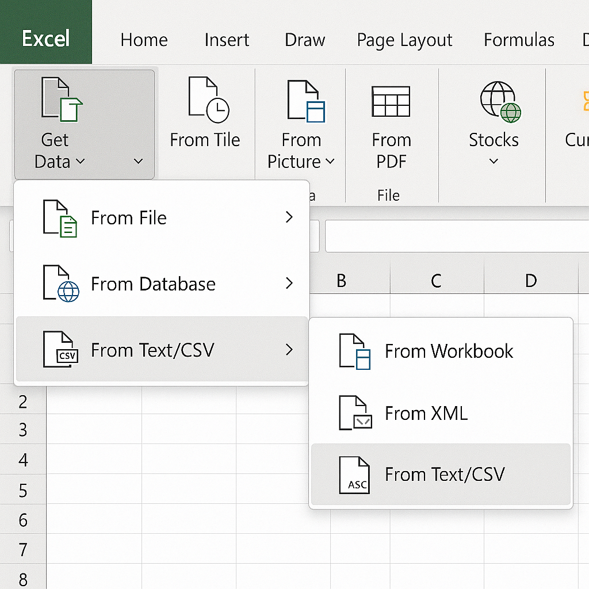The height and width of the screenshot is (589, 589).
Task: Select row 2 header
Action: [23, 402]
